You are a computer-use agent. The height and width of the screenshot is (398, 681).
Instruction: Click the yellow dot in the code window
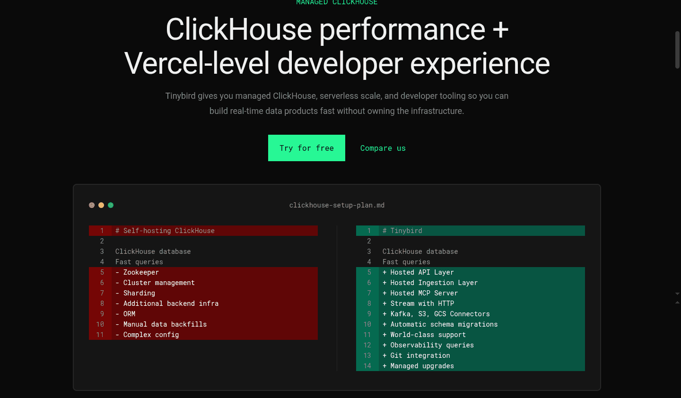pos(101,205)
